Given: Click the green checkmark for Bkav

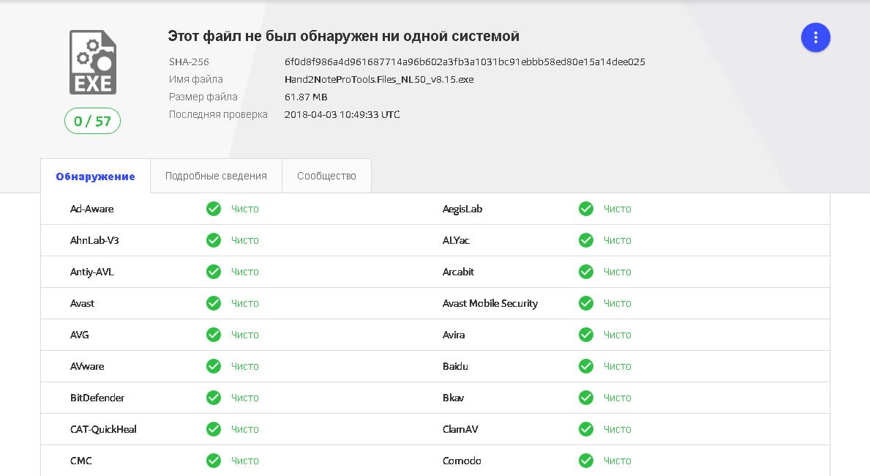Looking at the screenshot, I should pyautogui.click(x=586, y=398).
